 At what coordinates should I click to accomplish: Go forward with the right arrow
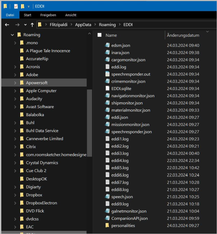[17, 25]
